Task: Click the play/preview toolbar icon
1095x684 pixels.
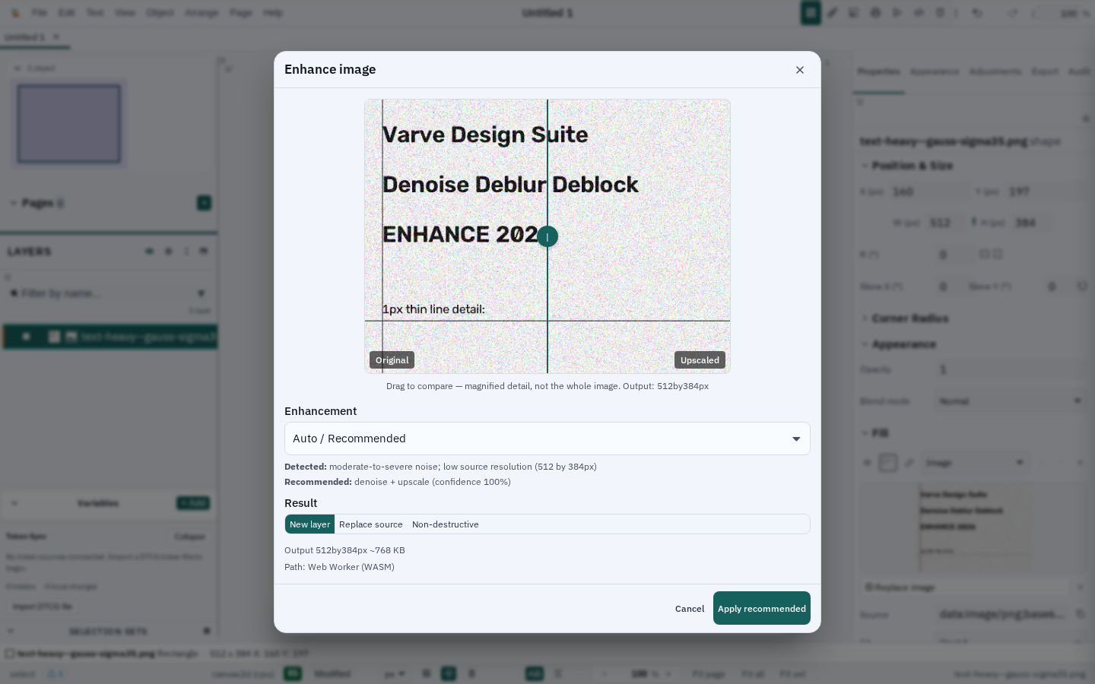Action: point(897,13)
